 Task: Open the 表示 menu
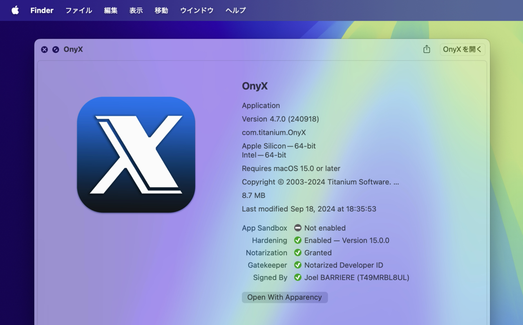(x=136, y=10)
